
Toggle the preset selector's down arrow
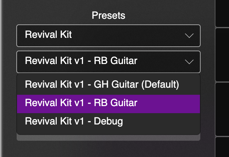coord(189,62)
